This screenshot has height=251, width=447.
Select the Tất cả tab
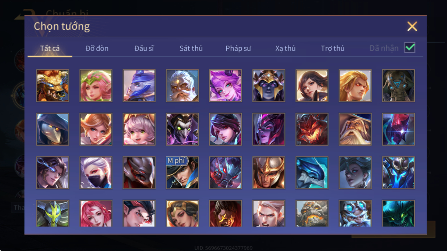[x=50, y=48]
